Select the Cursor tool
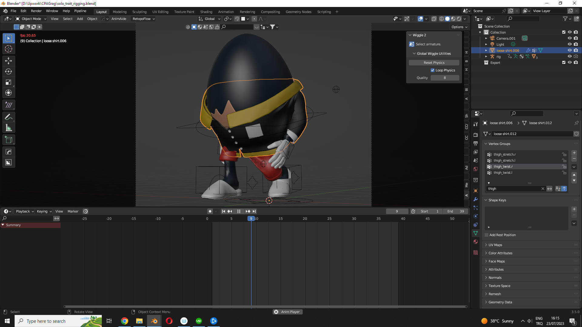The width and height of the screenshot is (582, 327). coord(8,49)
